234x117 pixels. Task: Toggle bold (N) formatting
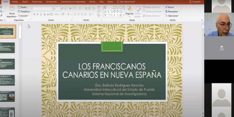34,14
